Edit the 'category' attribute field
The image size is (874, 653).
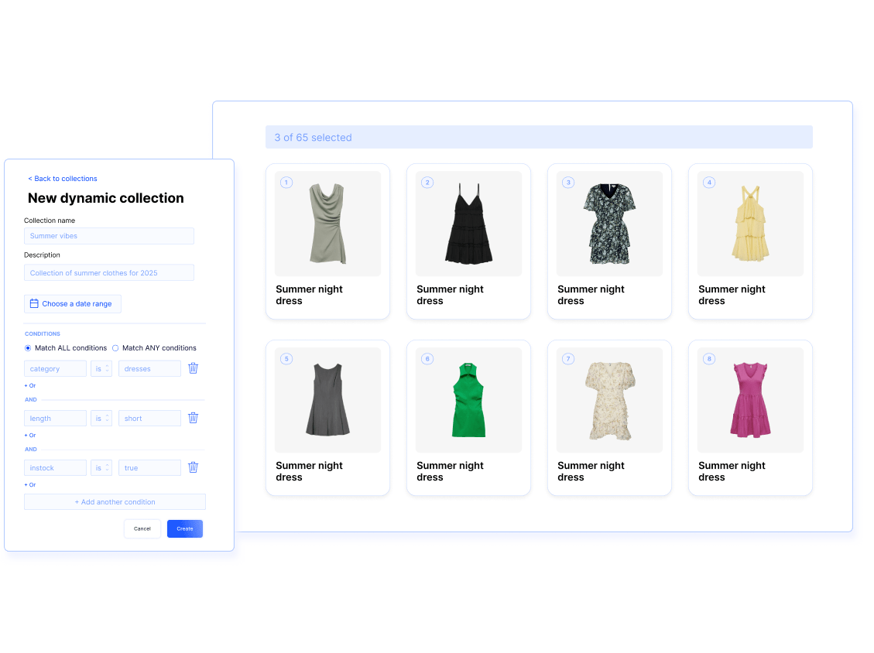(55, 369)
